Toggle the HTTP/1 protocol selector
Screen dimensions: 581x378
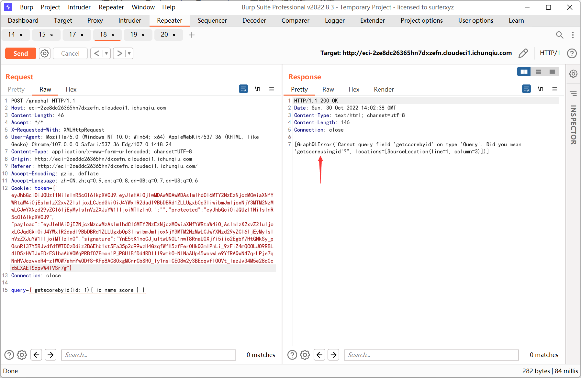[550, 53]
